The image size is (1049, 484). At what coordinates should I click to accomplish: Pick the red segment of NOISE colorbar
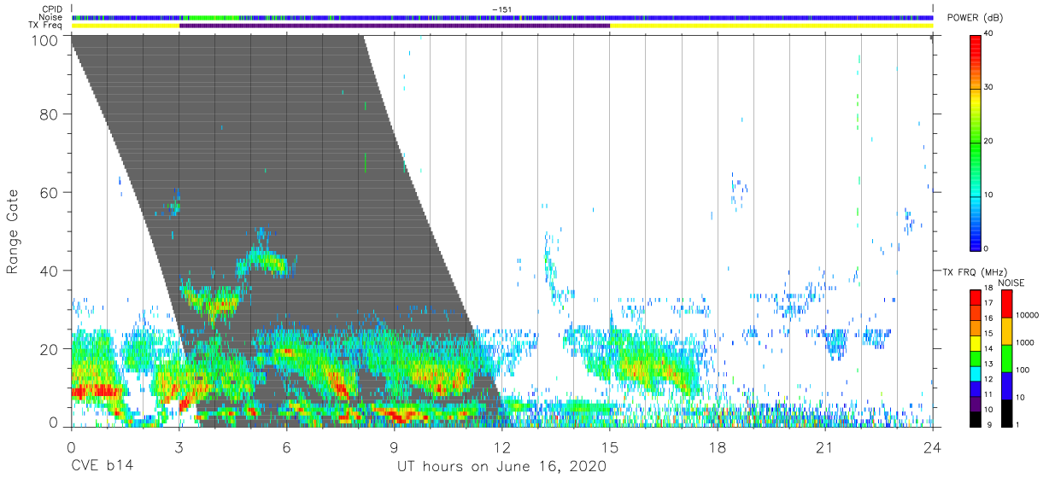point(1007,304)
